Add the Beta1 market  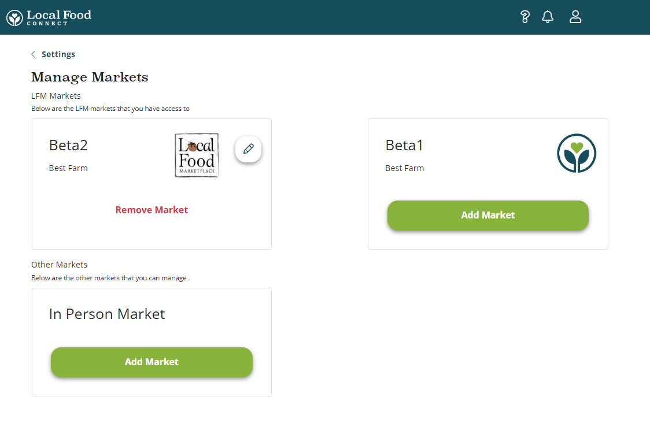(487, 216)
